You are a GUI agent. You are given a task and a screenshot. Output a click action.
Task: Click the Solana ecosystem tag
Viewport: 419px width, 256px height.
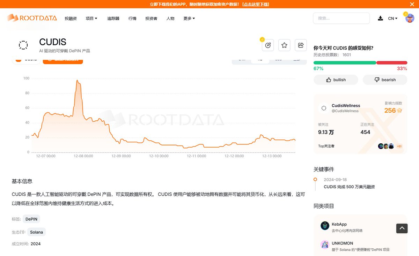click(x=36, y=232)
